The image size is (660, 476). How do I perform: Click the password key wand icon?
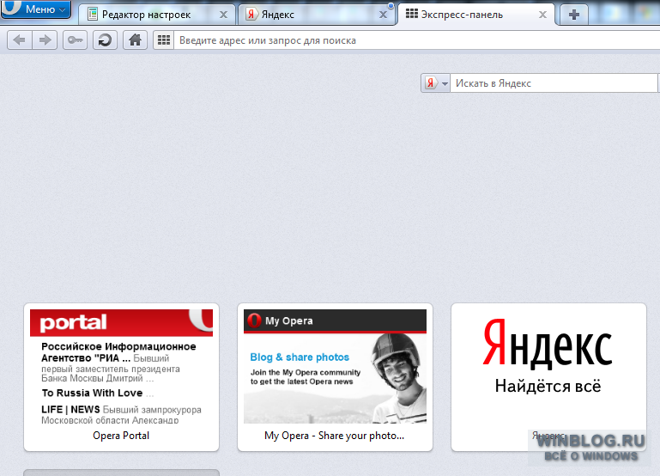click(x=75, y=40)
